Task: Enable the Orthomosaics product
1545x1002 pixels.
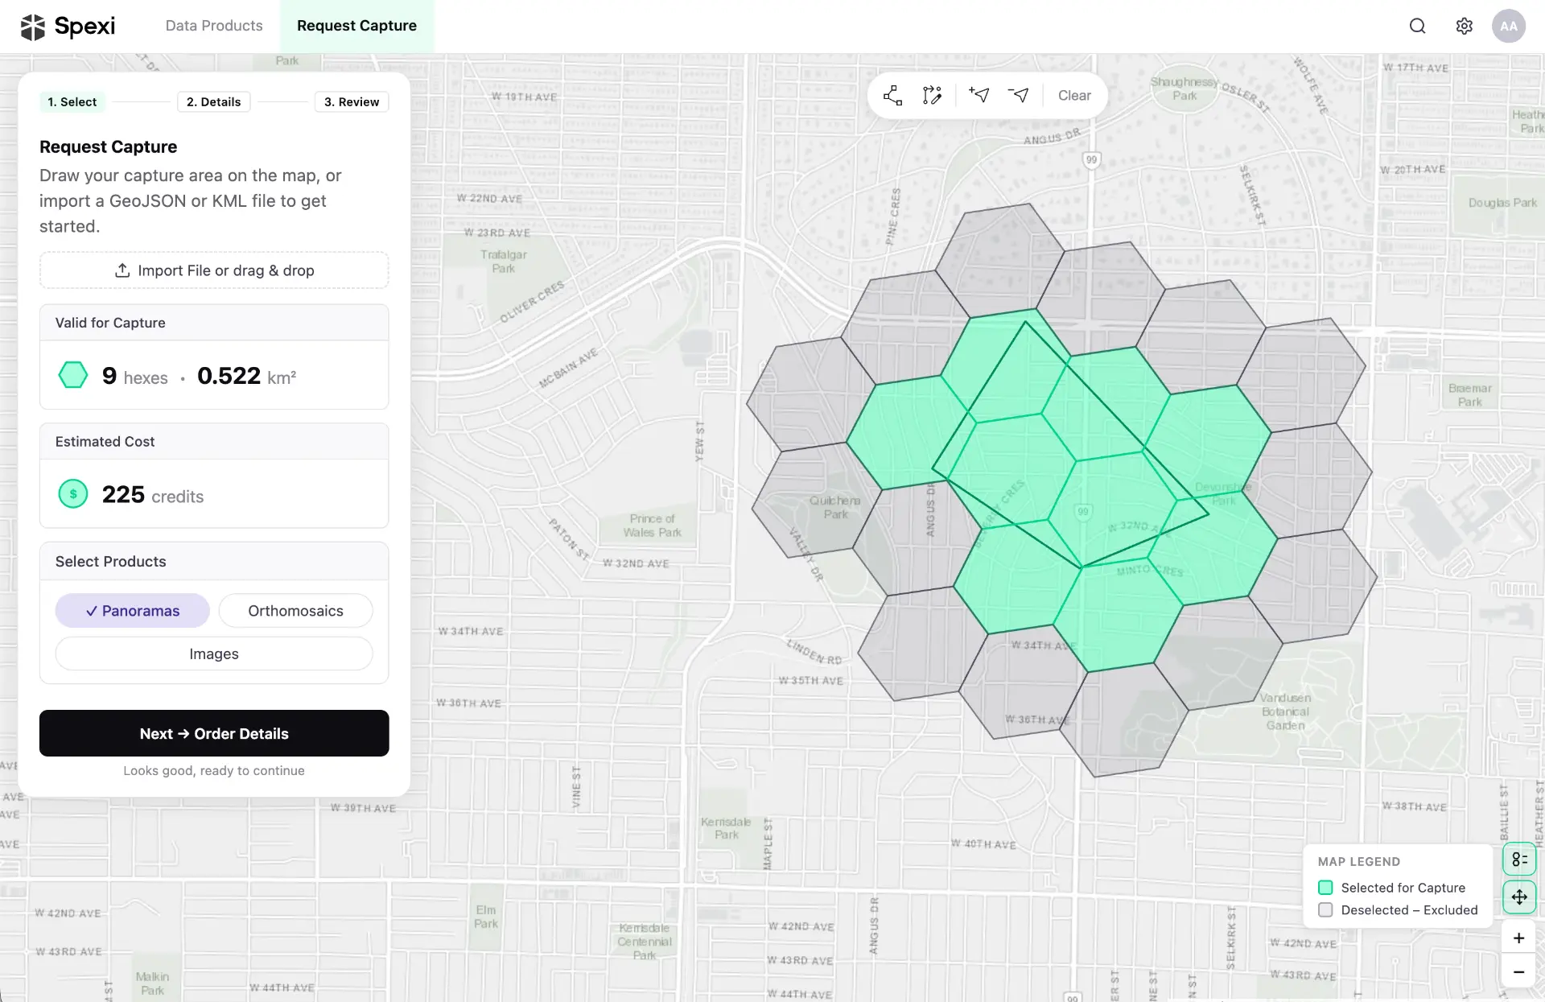Action: [295, 611]
